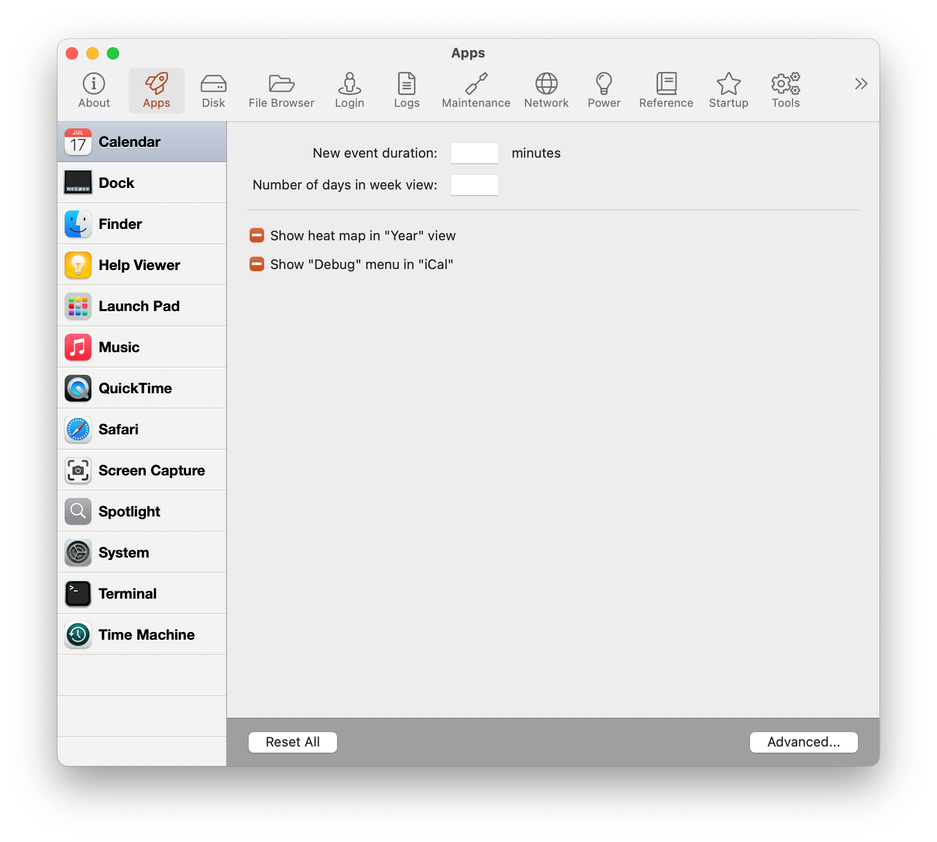The image size is (937, 842).
Task: Toggle Show heat map in Year view
Action: (x=257, y=236)
